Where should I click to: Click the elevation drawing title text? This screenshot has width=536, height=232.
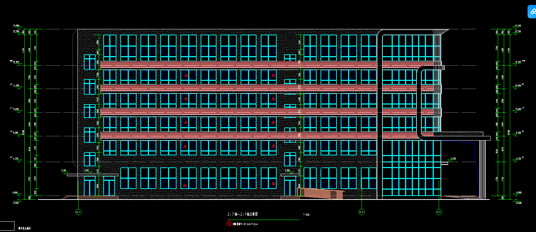(242, 214)
